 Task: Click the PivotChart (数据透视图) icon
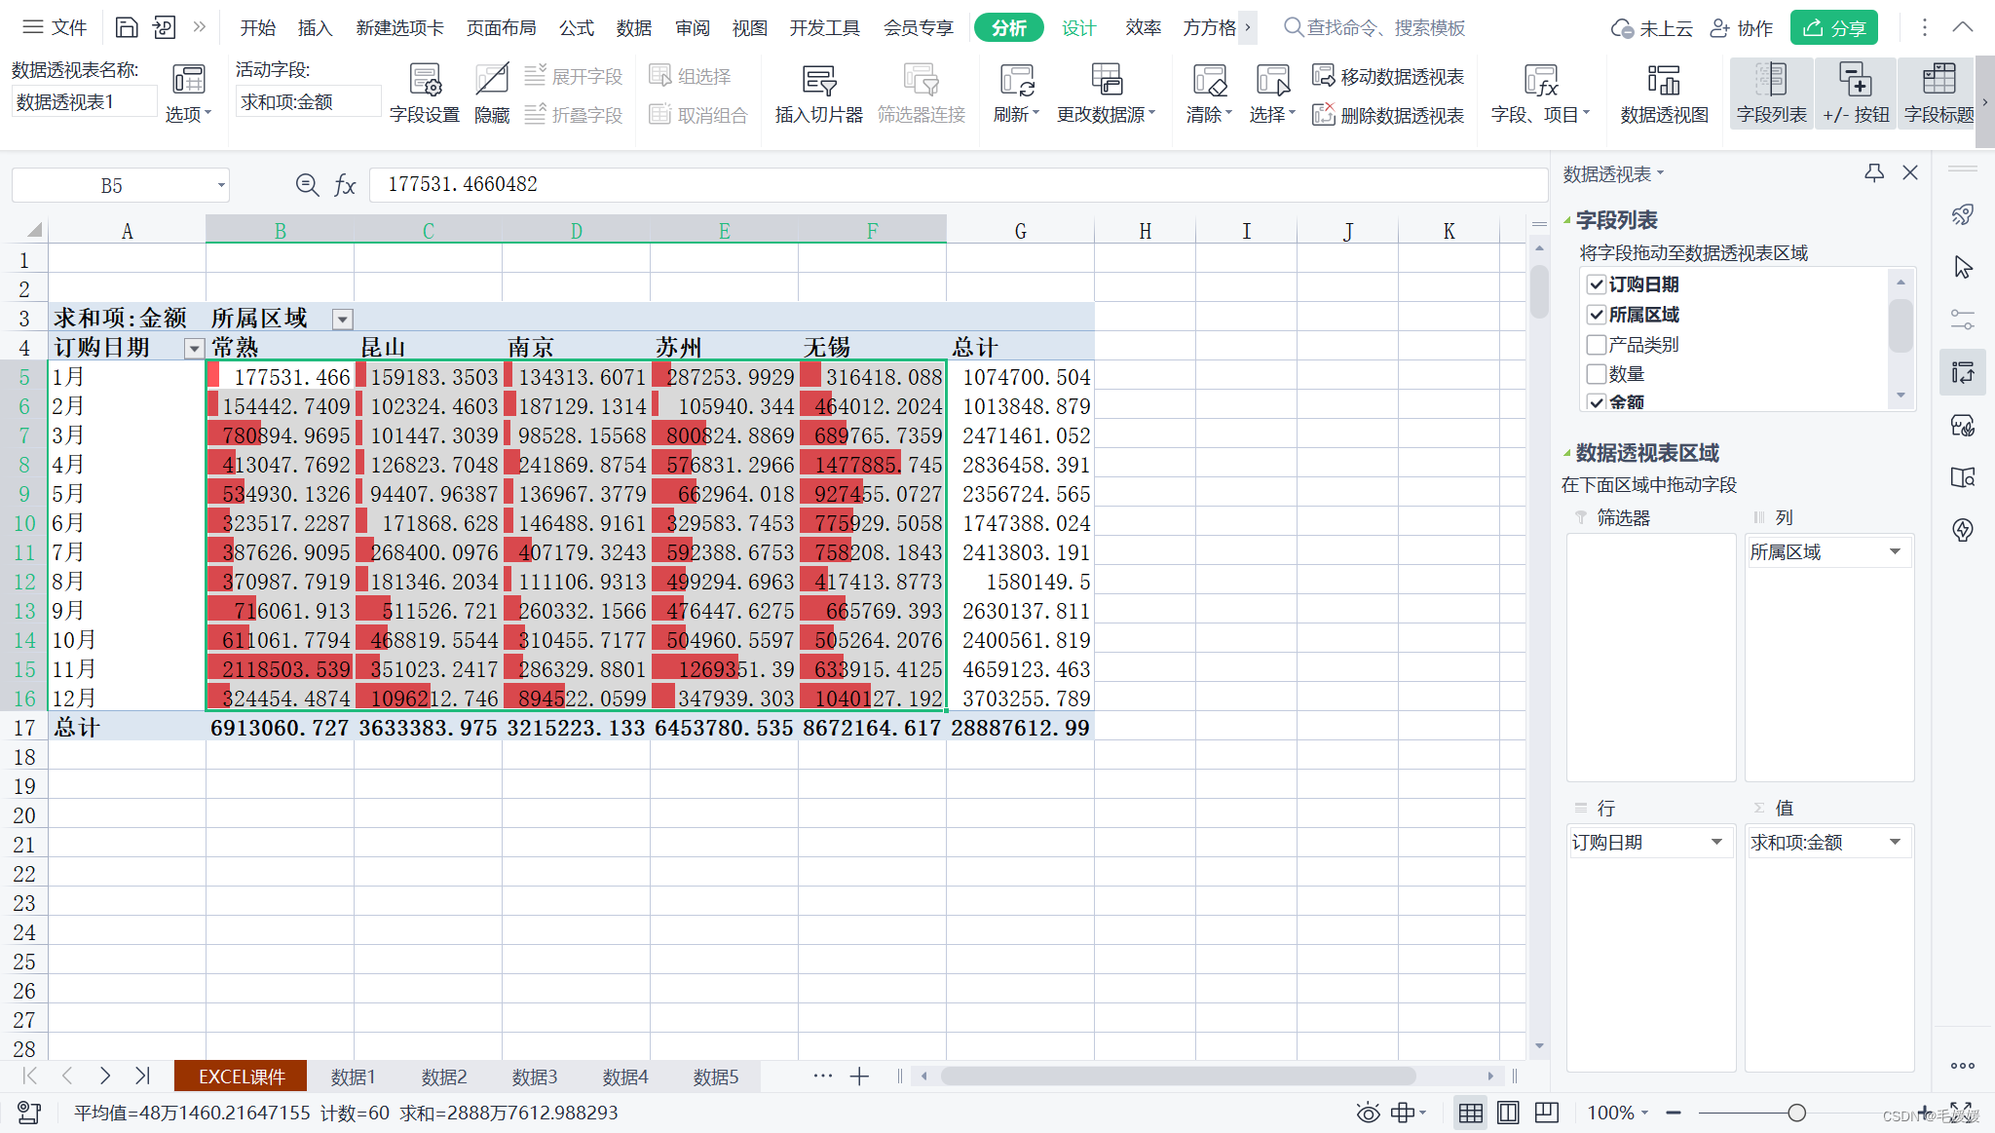[1663, 80]
